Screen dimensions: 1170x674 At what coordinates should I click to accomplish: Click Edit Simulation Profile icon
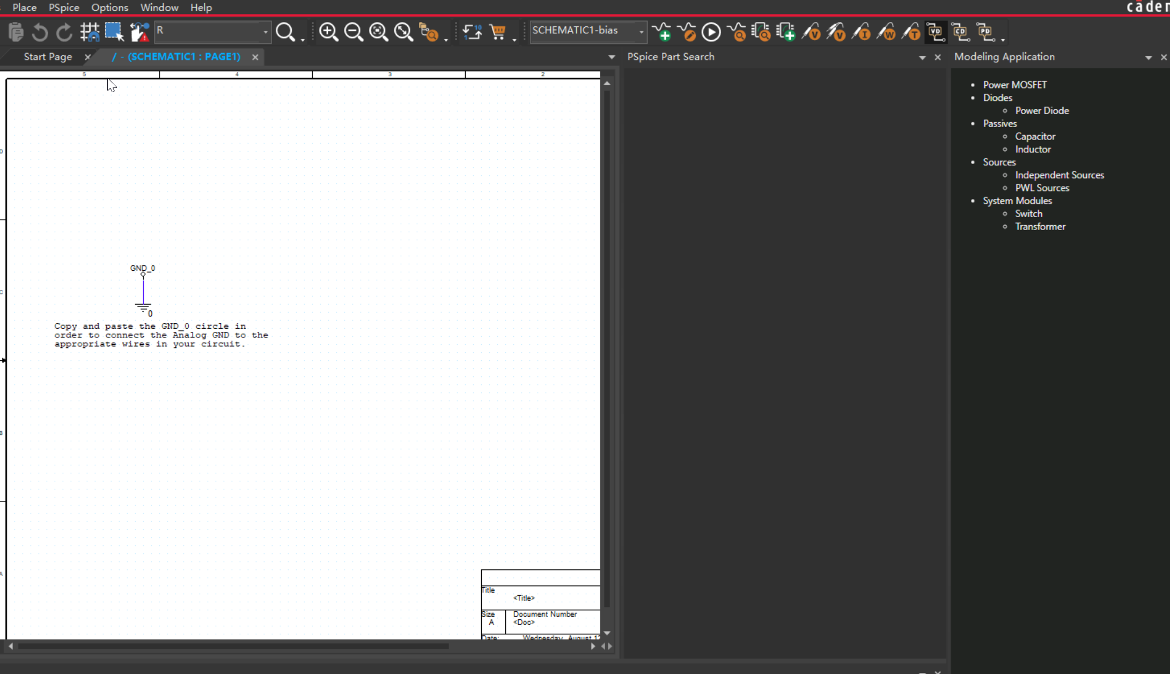tap(687, 32)
